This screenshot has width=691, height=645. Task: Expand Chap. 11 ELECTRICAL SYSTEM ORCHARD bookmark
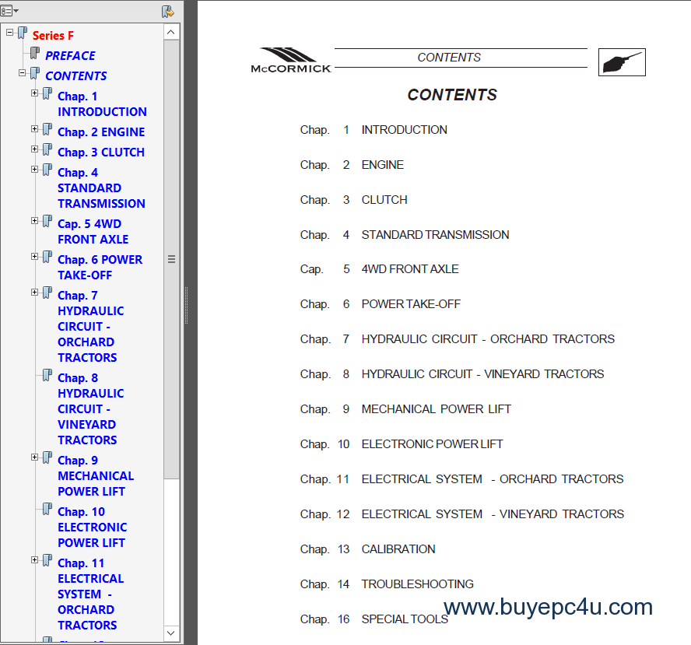click(34, 560)
